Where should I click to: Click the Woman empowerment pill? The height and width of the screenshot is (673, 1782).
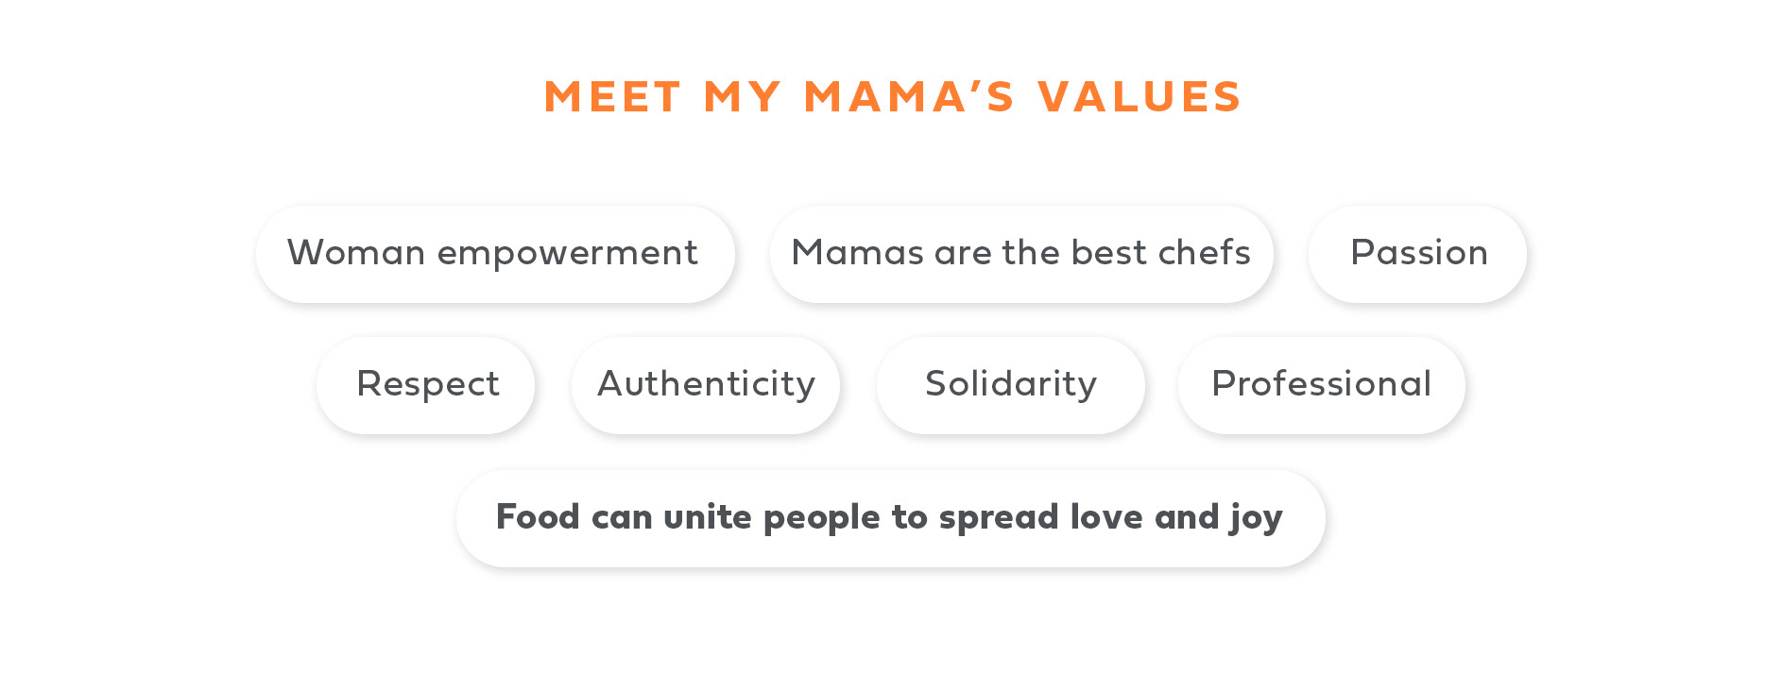point(495,254)
